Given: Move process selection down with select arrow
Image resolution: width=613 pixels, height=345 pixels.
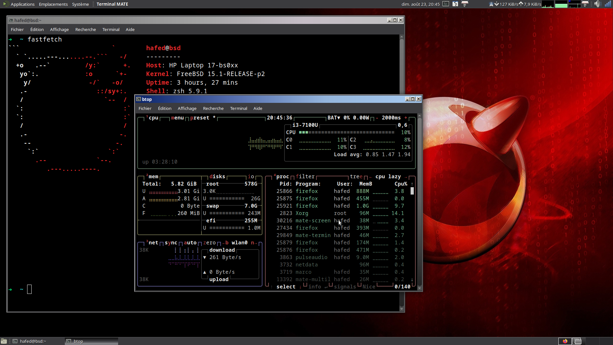Looking at the screenshot, I should point(300,287).
